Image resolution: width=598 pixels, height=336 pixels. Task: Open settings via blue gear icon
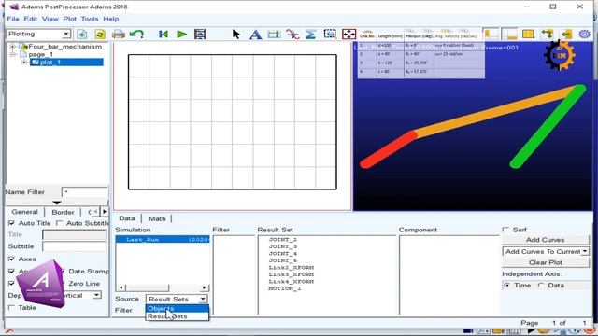point(584,35)
